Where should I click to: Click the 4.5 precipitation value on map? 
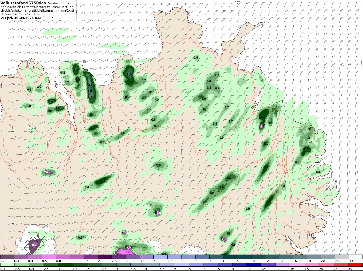90,85
